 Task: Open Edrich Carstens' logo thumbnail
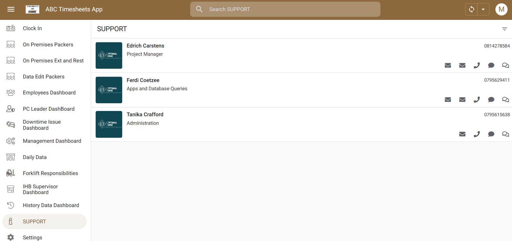point(109,55)
